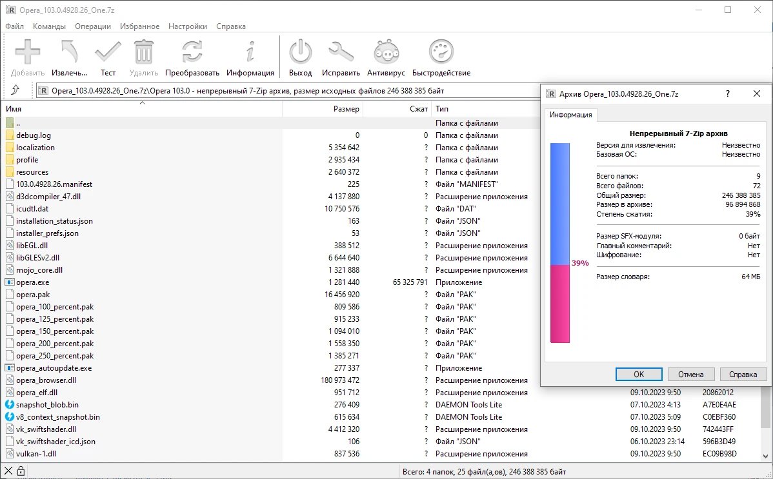Image resolution: width=773 pixels, height=479 pixels.
Task: Open the Настройки menu
Action: pos(187,26)
